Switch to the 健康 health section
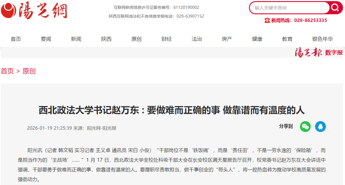The height and width of the screenshot is (185, 345). 257,39
